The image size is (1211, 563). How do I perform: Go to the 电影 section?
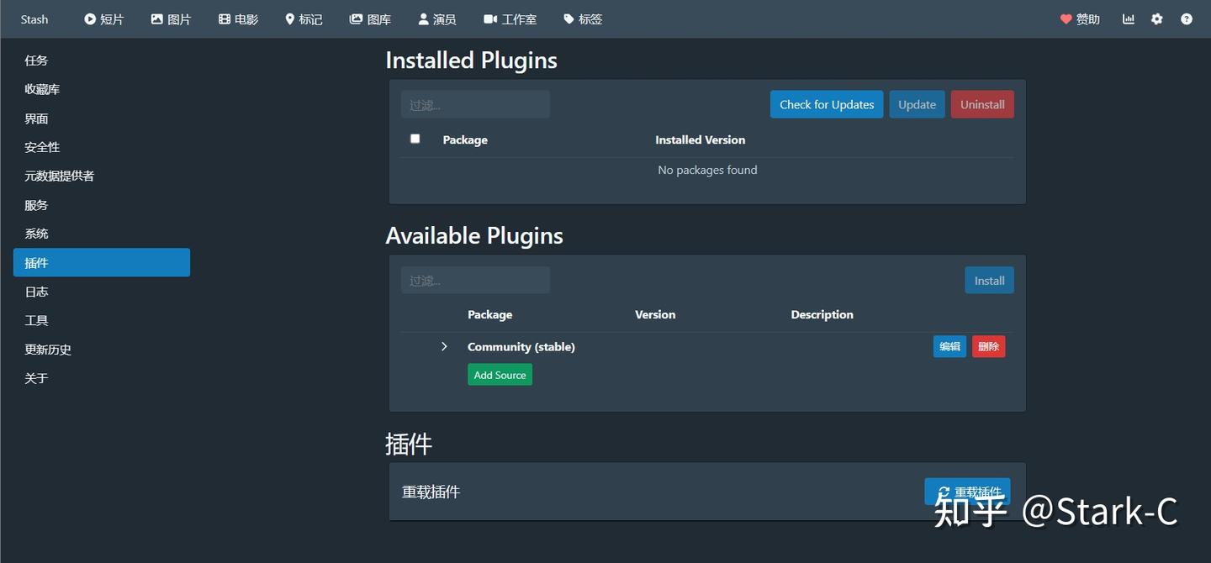(x=238, y=18)
